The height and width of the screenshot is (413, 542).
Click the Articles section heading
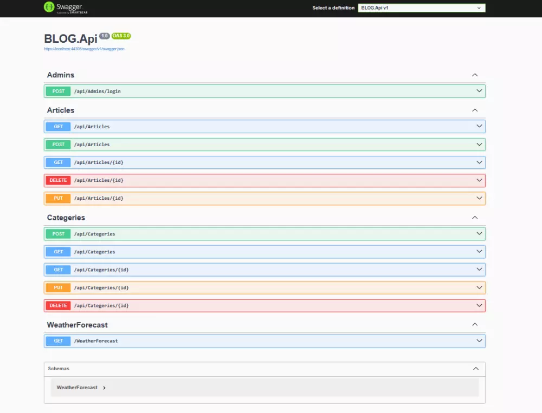click(x=61, y=110)
